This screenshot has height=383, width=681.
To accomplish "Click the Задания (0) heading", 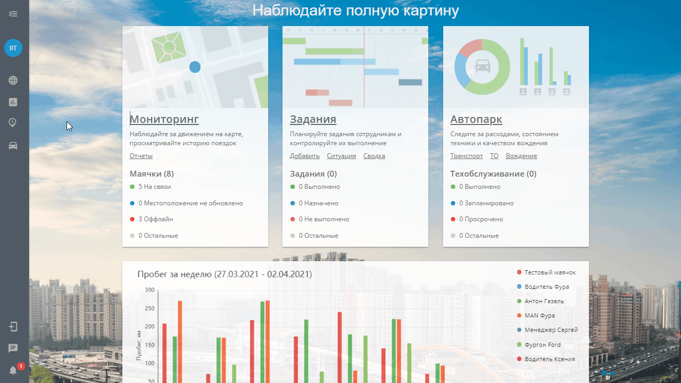I will click(x=313, y=174).
